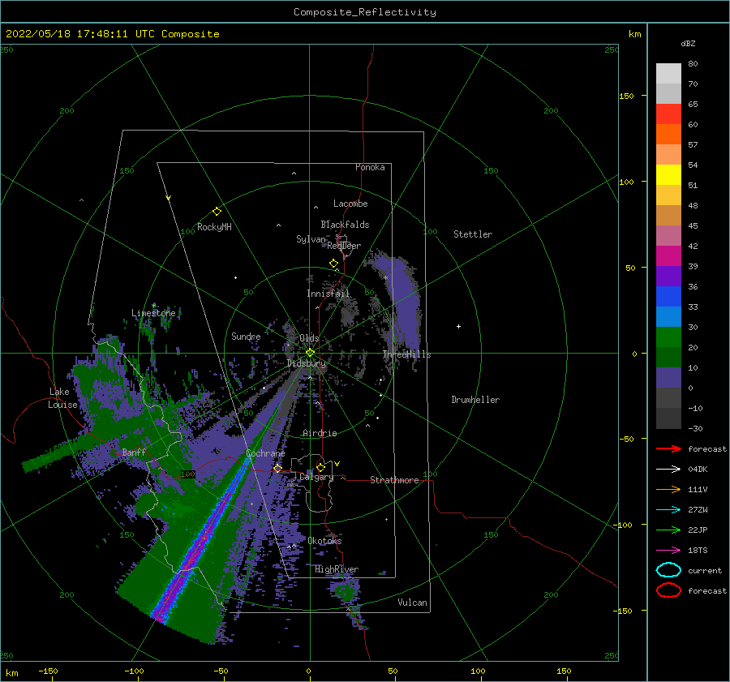Click the blue 33-36 dBZ swatch
The width and height of the screenshot is (730, 682).
[668, 297]
